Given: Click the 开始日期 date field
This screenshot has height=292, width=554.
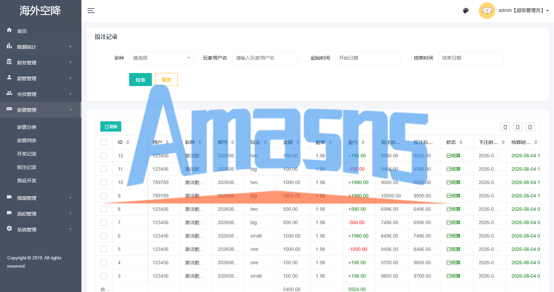Looking at the screenshot, I should pyautogui.click(x=368, y=58).
